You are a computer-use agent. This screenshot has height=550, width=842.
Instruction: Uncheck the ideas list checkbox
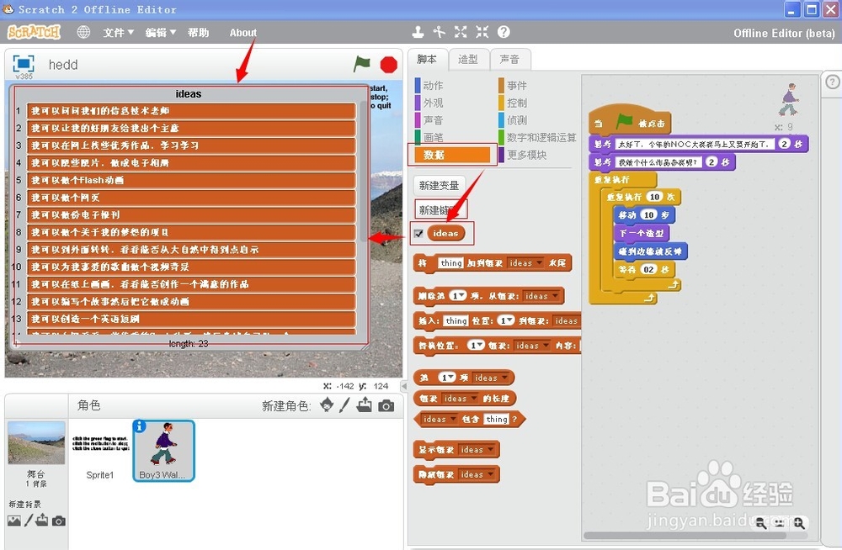(418, 233)
